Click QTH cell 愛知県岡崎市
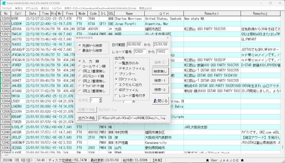285x163 pixels. (x=164, y=148)
